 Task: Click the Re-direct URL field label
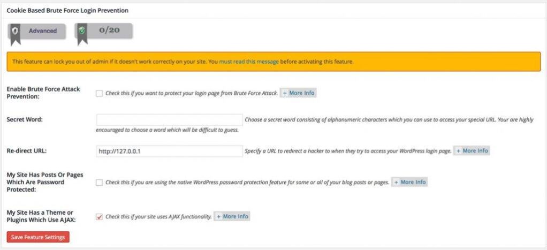pyautogui.click(x=27, y=151)
